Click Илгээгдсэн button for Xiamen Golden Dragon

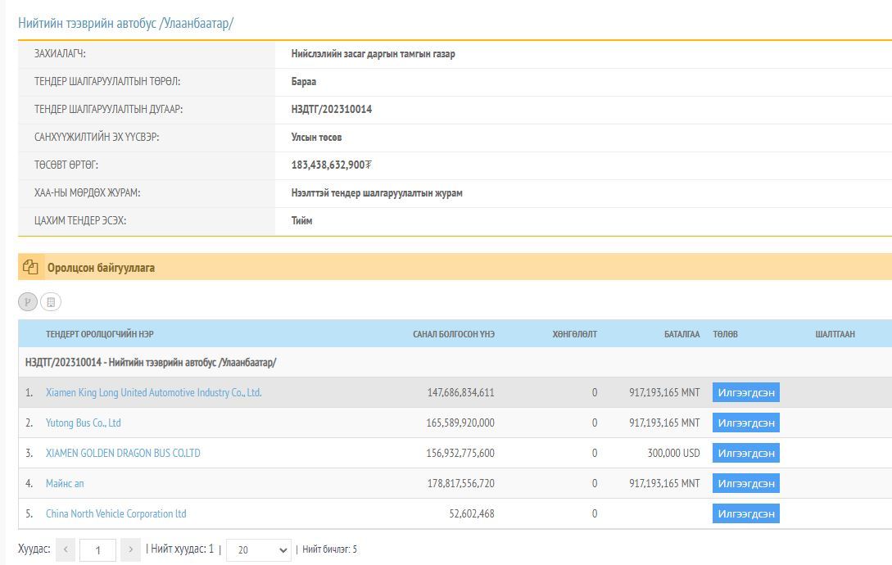pos(745,454)
